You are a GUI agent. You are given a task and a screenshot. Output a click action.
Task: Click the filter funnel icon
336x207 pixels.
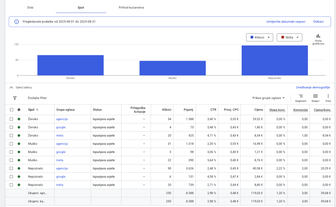coord(15,98)
